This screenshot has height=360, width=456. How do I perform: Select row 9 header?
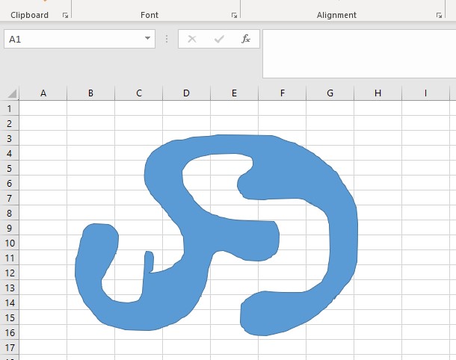9,228
